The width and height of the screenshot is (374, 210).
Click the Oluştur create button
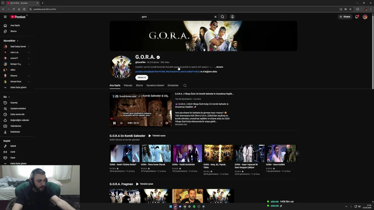pos(345,17)
